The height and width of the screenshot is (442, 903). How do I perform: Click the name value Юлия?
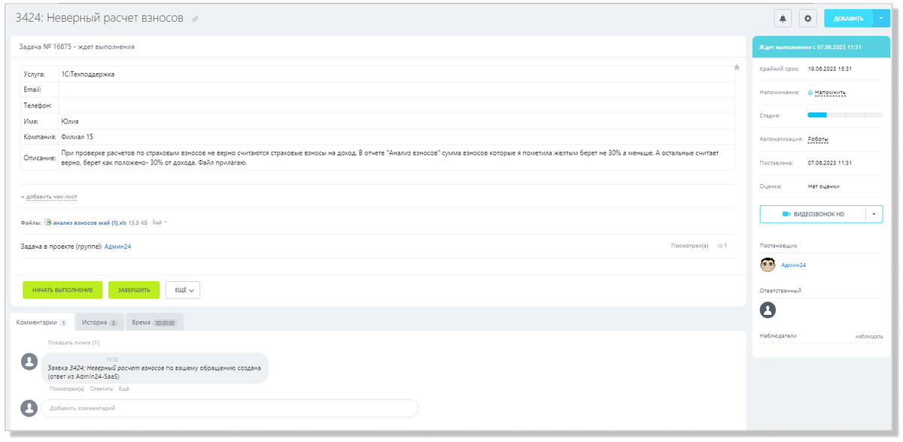coord(70,121)
